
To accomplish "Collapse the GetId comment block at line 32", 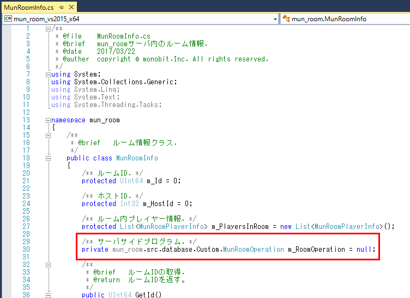I will [x=48, y=265].
